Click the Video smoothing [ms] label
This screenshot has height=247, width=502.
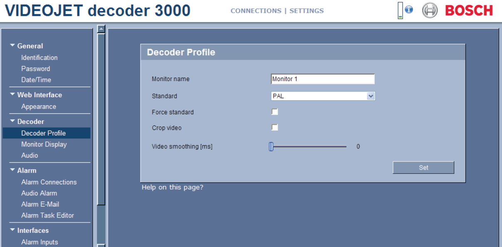point(182,146)
